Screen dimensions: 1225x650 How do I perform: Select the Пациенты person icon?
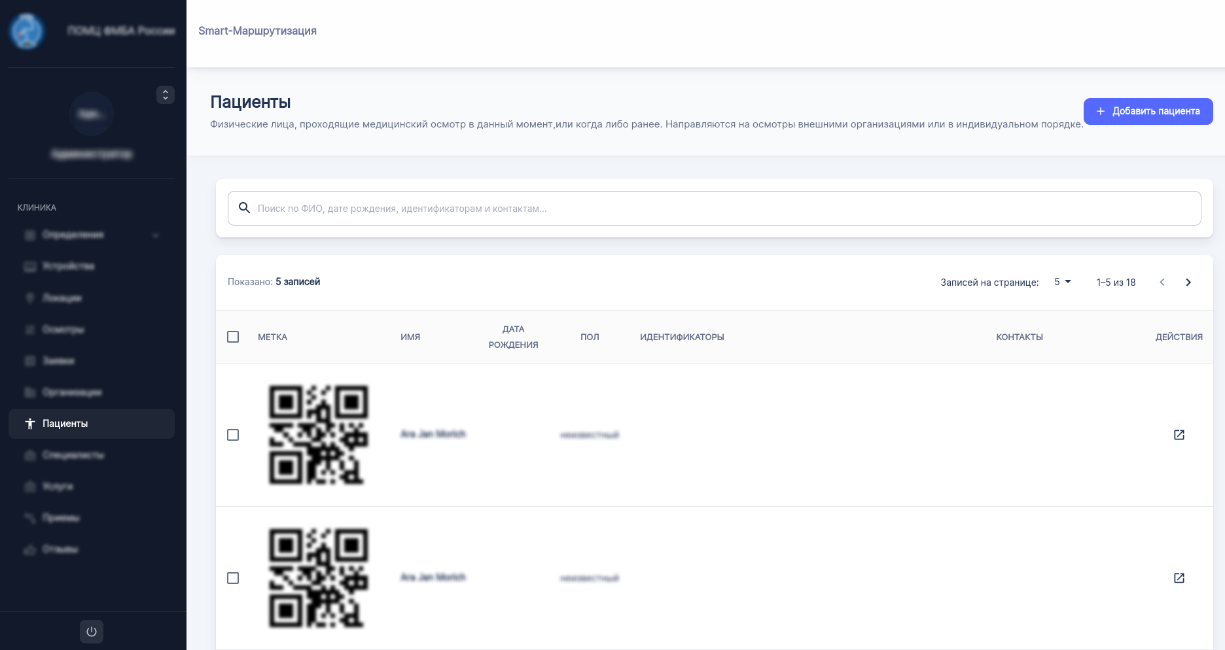(x=30, y=424)
